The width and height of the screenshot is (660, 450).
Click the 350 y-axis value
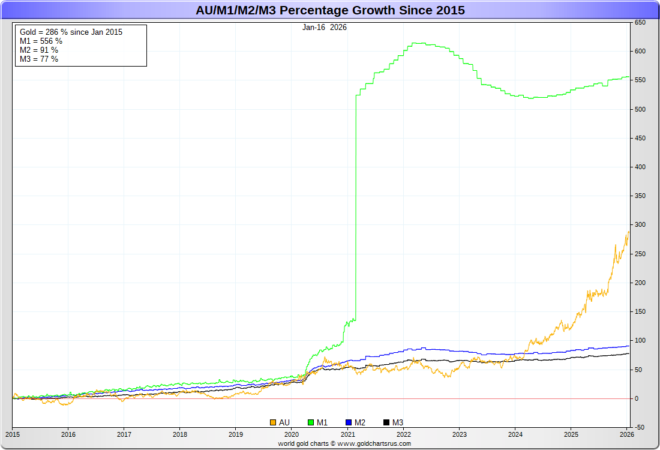pyautogui.click(x=640, y=196)
